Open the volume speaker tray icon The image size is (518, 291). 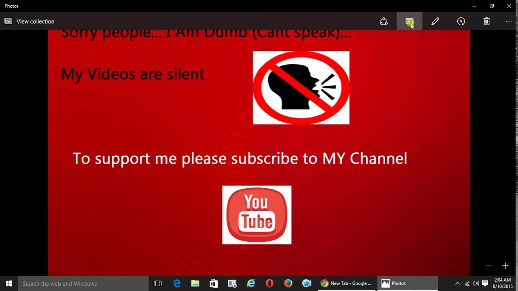click(476, 283)
